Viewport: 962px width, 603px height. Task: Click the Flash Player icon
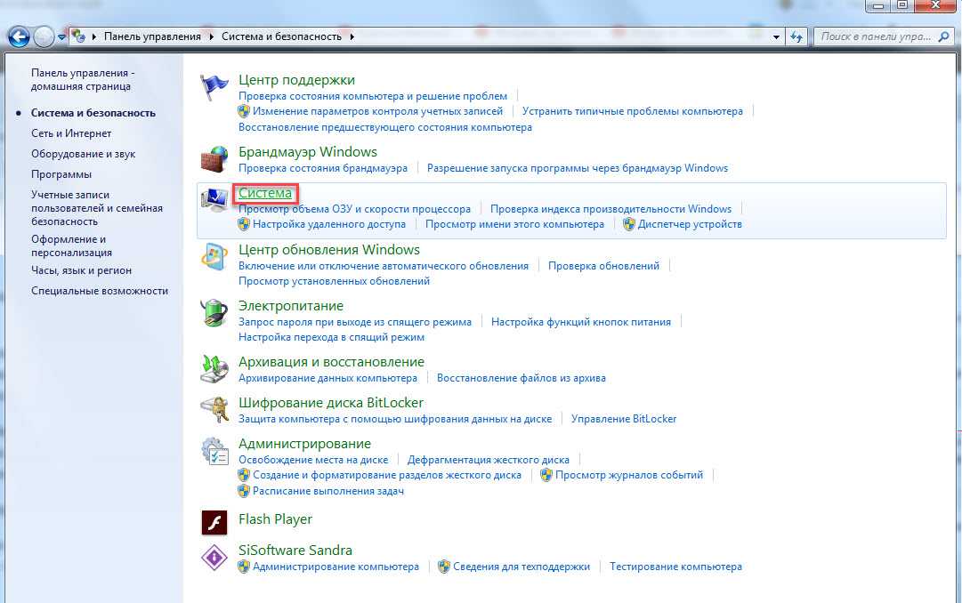(x=214, y=522)
